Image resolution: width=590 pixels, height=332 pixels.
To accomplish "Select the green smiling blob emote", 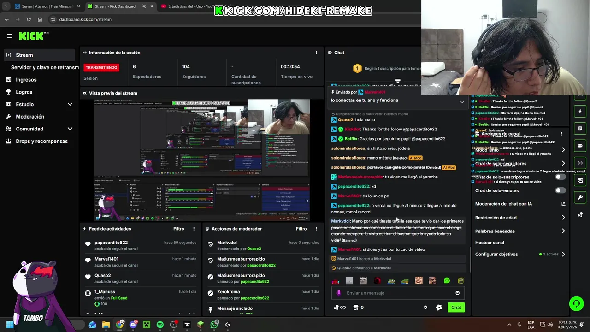I will [x=447, y=280].
